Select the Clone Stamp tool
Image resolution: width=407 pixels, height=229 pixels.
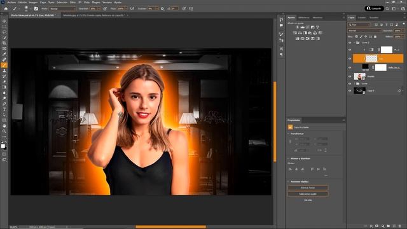click(4, 71)
